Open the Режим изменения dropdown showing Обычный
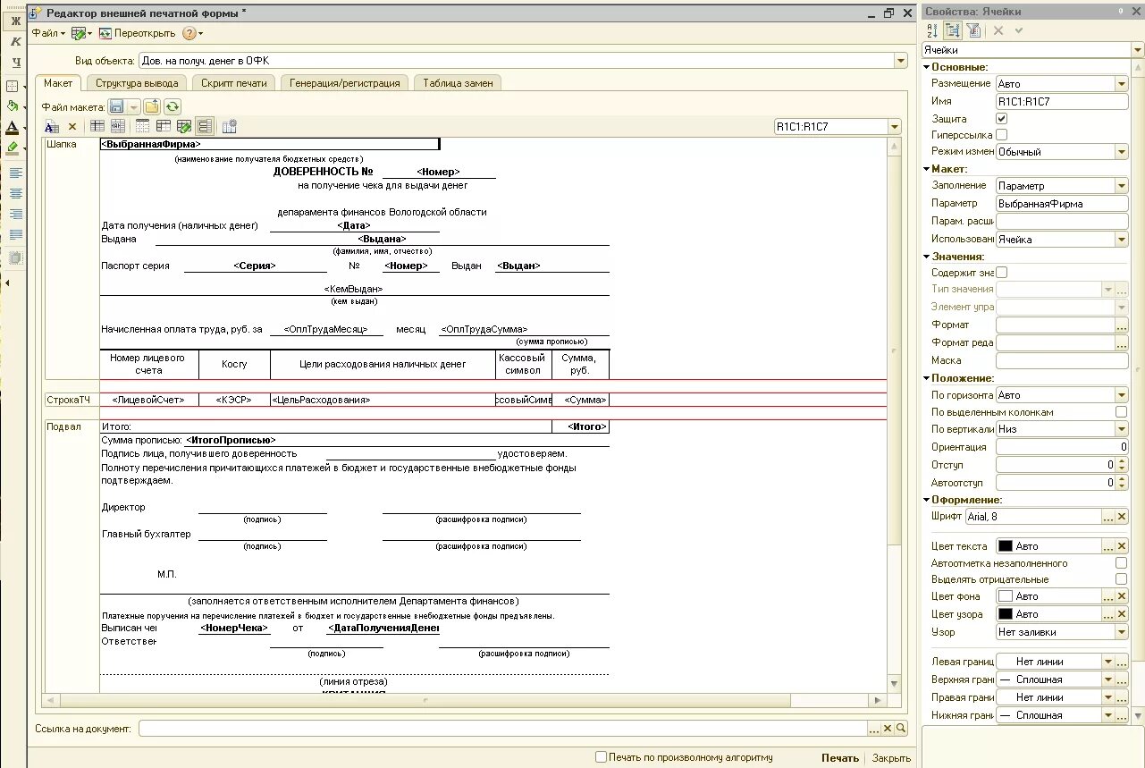This screenshot has height=768, width=1145. coord(1121,152)
